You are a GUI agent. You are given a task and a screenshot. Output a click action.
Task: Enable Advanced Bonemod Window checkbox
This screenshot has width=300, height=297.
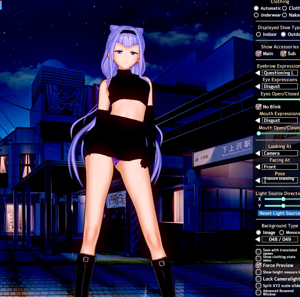click(x=258, y=292)
